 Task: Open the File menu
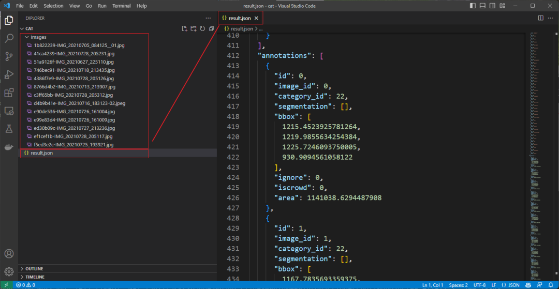20,6
